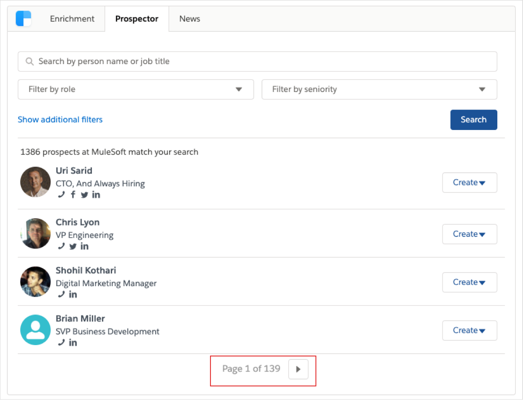This screenshot has height=400, width=523.
Task: Click 'VP Engineering' job title
Action: point(85,235)
